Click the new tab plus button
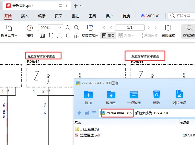Image resolution: width=195 pixels, height=145 pixels. pyautogui.click(x=76, y=6)
